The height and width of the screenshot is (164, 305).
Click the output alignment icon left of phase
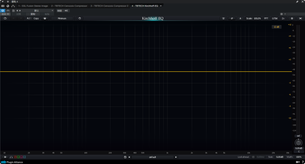point(223,18)
